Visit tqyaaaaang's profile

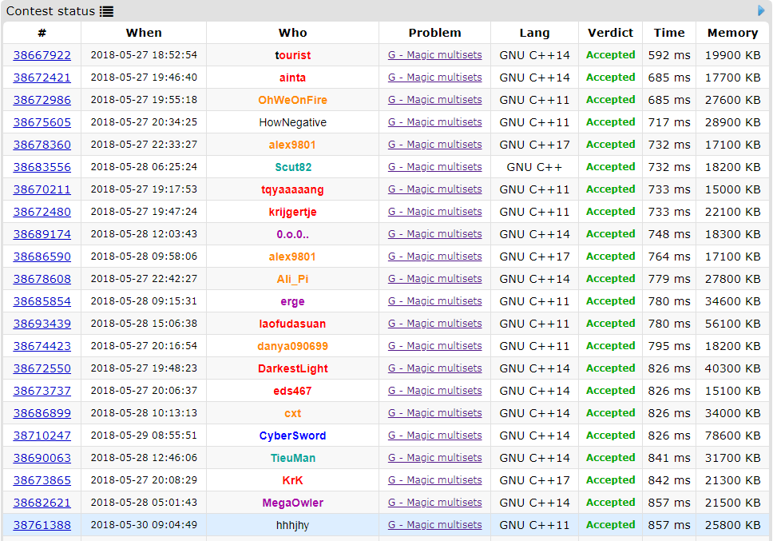tap(293, 189)
